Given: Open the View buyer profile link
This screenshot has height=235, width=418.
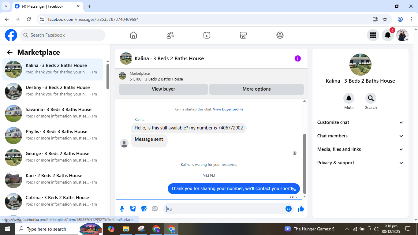Looking at the screenshot, I should pos(228,109).
